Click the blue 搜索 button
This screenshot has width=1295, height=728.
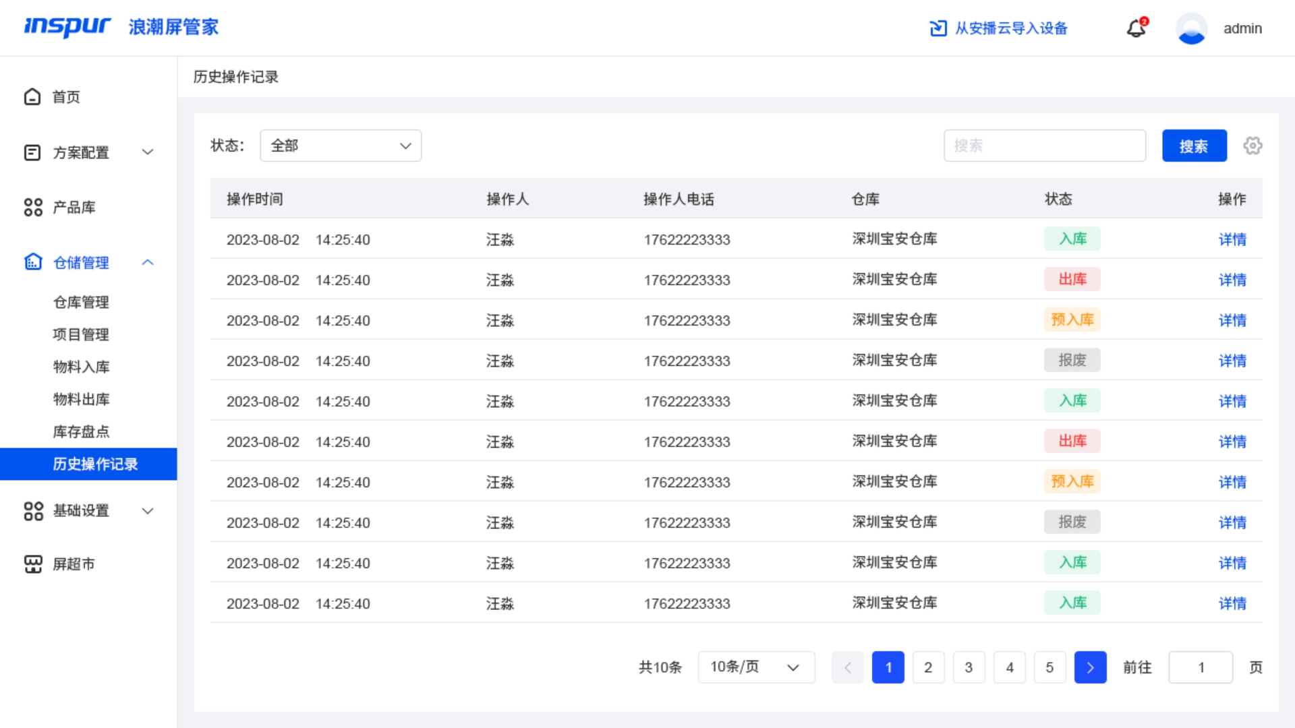tap(1194, 146)
